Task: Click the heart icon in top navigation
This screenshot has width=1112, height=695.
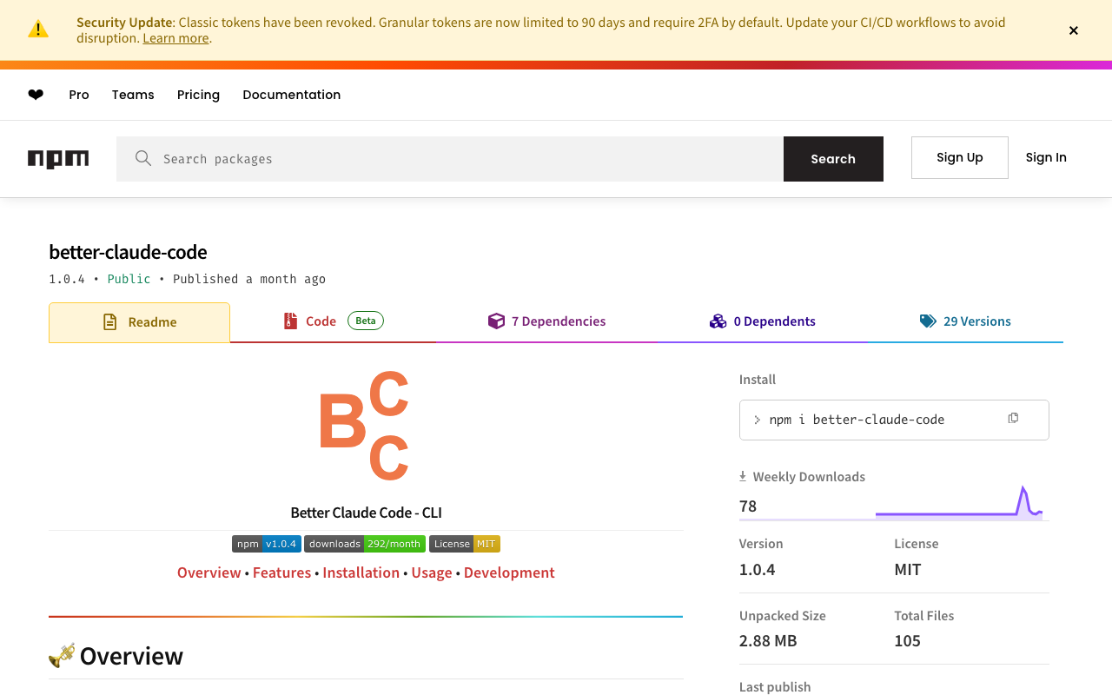Action: point(36,95)
